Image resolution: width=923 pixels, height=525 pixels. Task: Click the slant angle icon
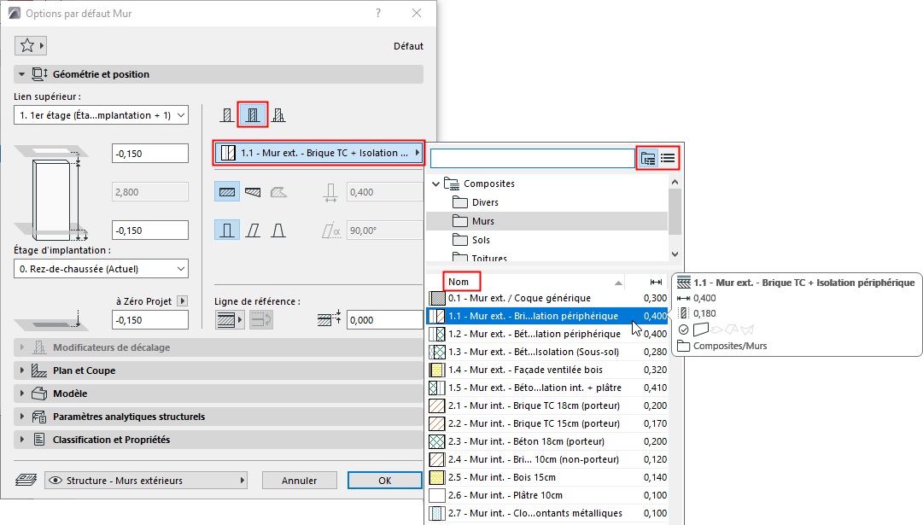click(x=330, y=230)
